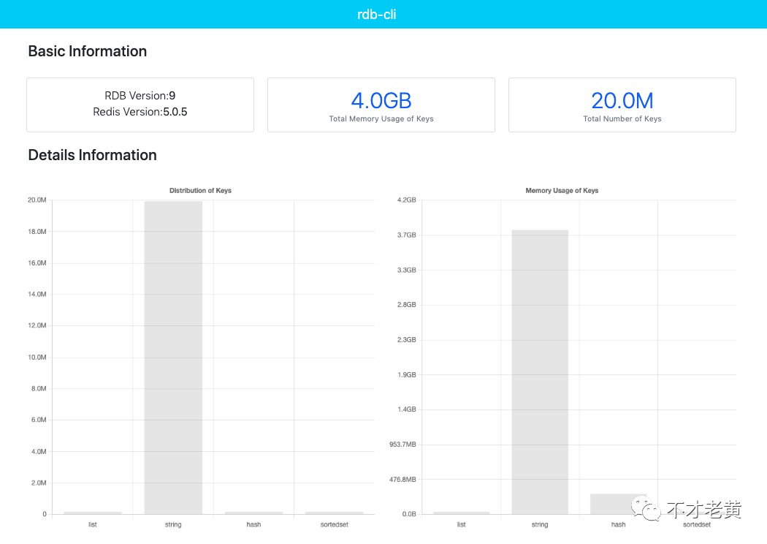767x544 pixels.
Task: Click the 4.0GB total memory usage value
Action: 381,100
